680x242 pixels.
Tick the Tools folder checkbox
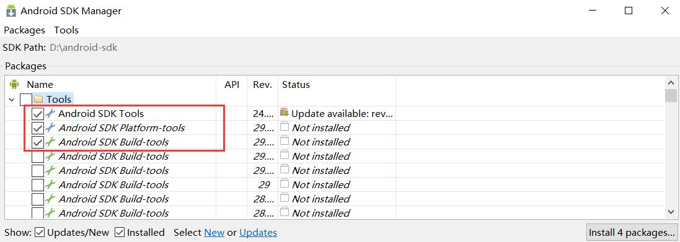click(25, 100)
